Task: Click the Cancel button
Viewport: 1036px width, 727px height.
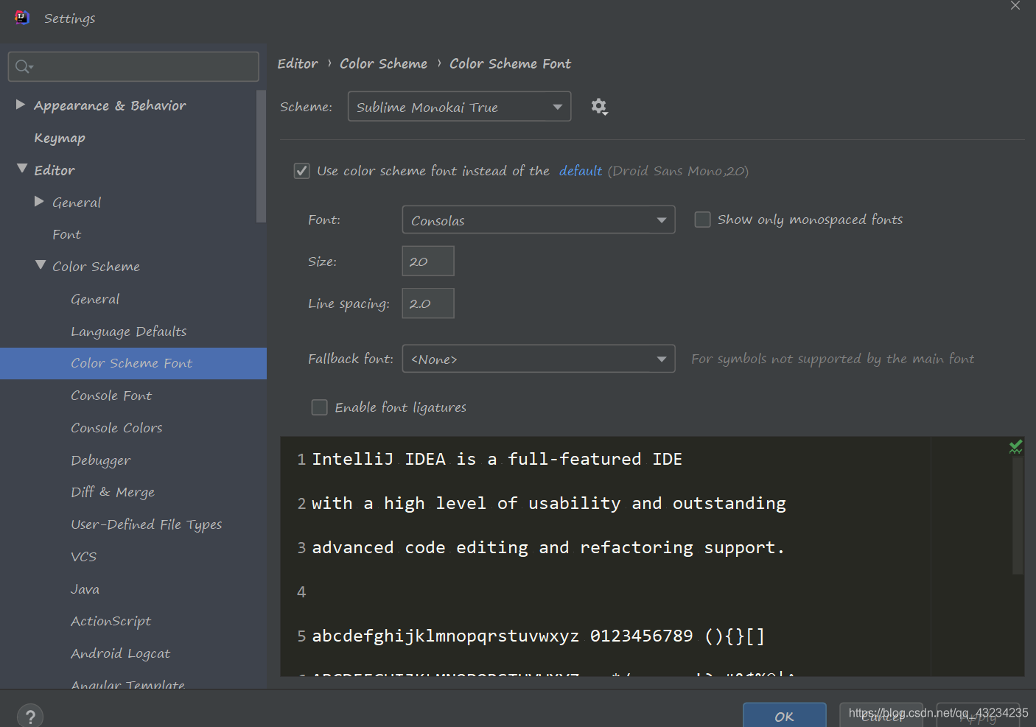Action: [881, 716]
